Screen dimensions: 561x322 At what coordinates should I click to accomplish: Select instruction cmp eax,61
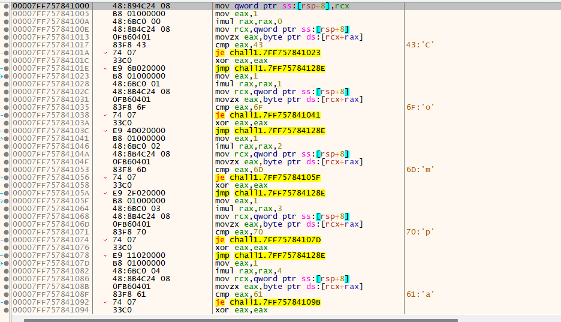tap(239, 294)
